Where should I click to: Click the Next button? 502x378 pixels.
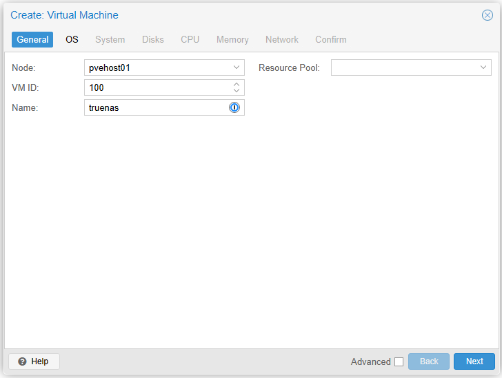474,361
